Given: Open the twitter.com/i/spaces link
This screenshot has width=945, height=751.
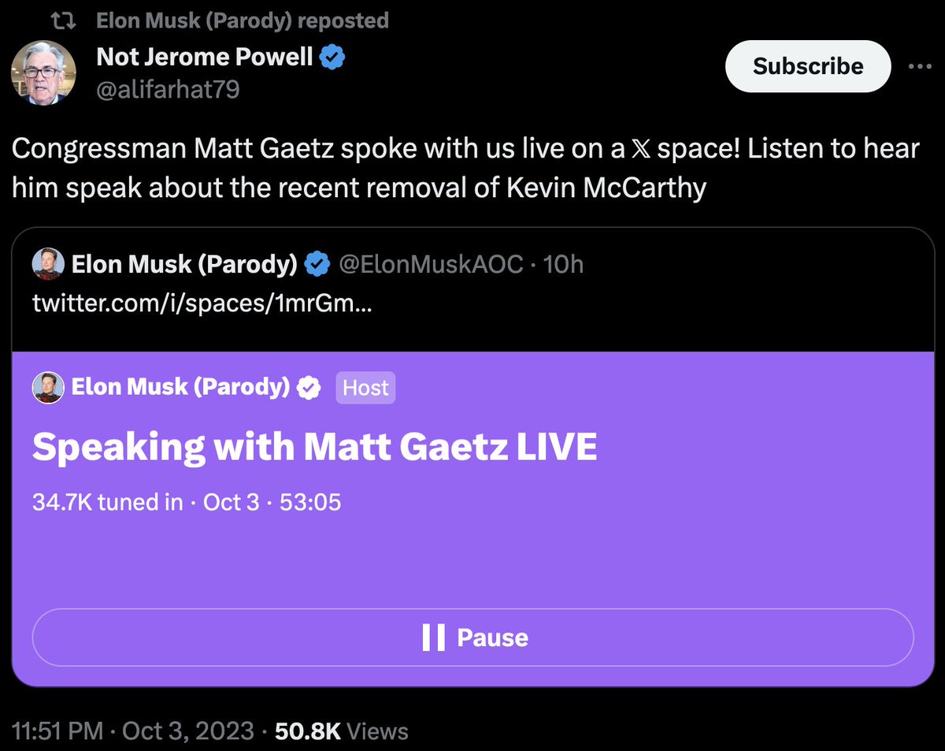Looking at the screenshot, I should (x=202, y=303).
